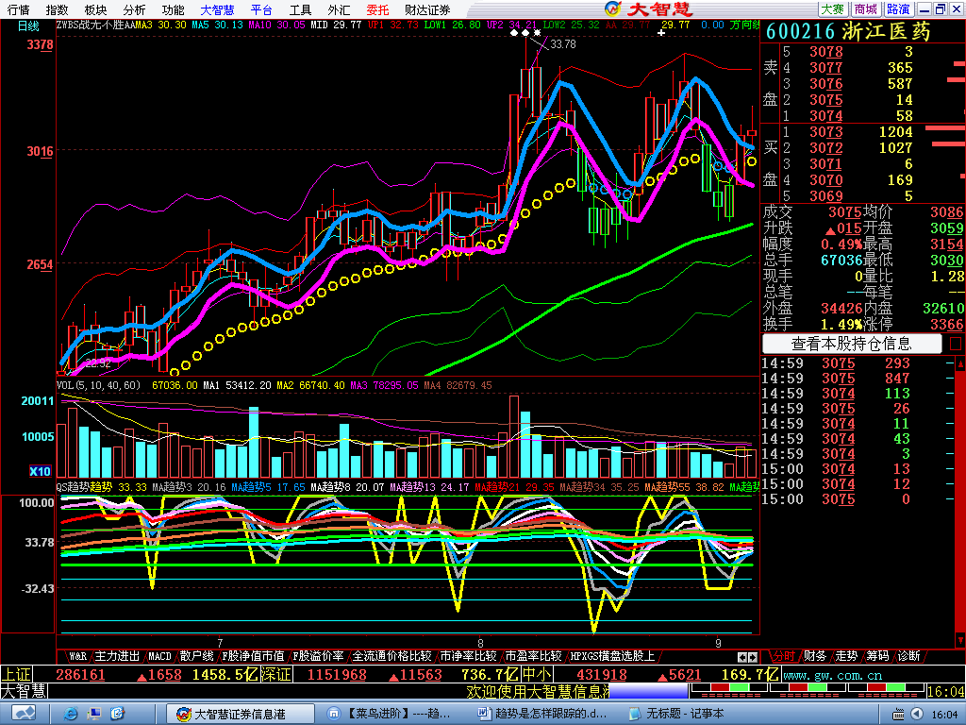Click the keyboard input method tray icon
The image size is (966, 725).
(900, 715)
